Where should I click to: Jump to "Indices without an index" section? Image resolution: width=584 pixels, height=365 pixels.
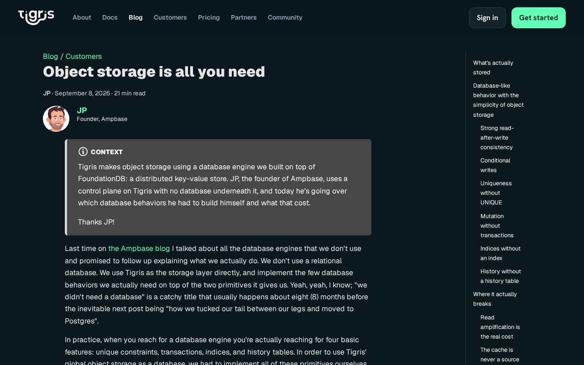pos(501,253)
